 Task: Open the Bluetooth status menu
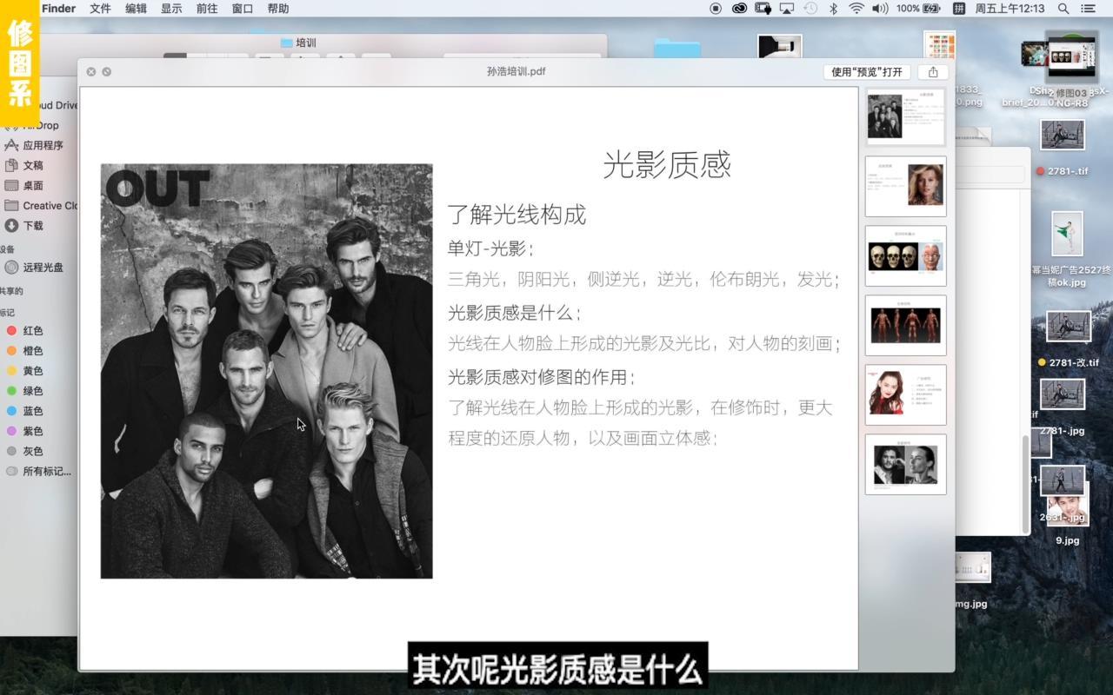[832, 9]
